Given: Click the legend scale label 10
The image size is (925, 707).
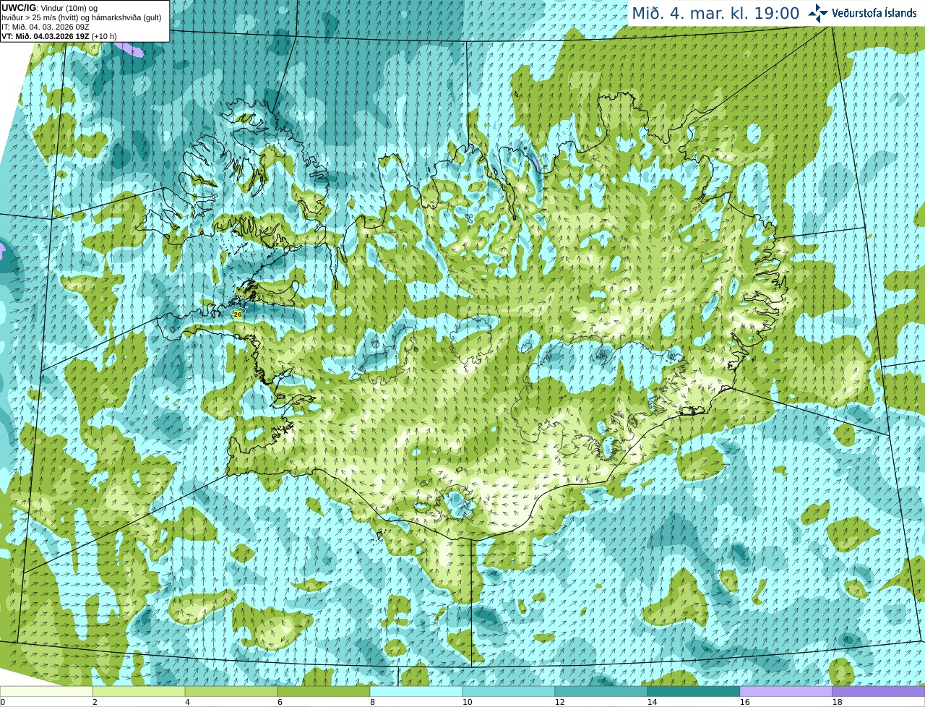Looking at the screenshot, I should [x=466, y=702].
